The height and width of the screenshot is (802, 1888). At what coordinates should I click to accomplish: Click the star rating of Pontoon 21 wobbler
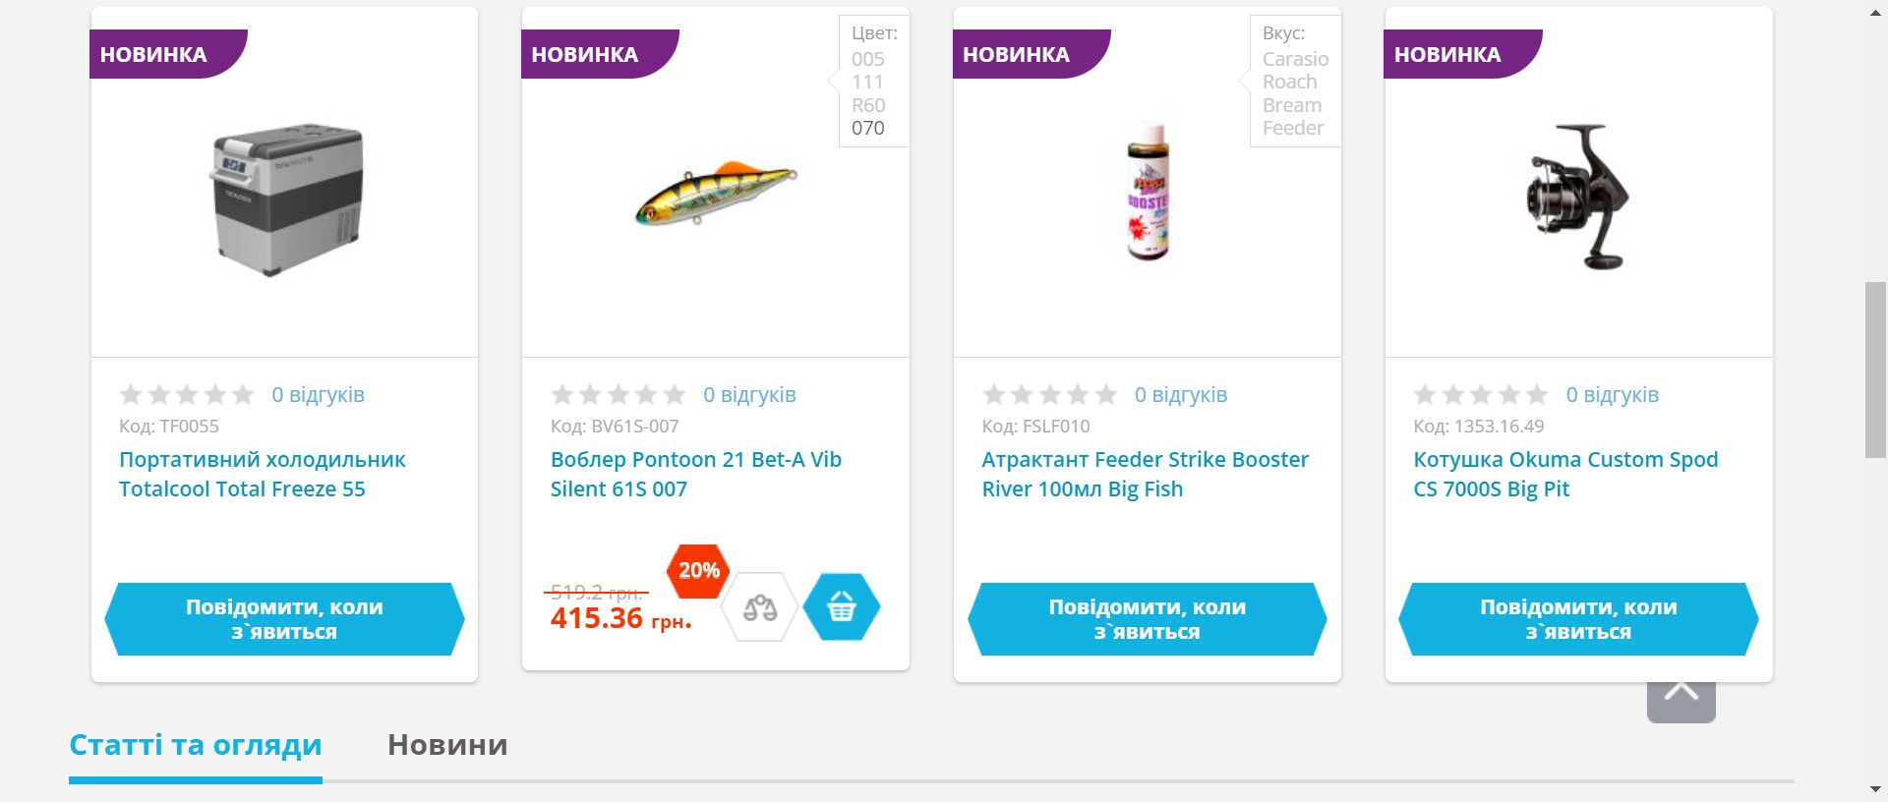[x=618, y=395]
